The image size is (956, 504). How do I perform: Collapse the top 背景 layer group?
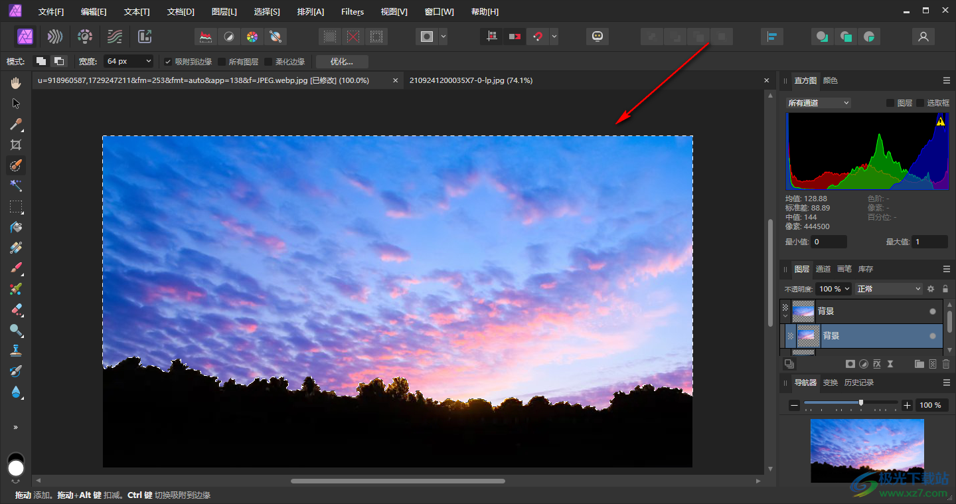click(785, 316)
